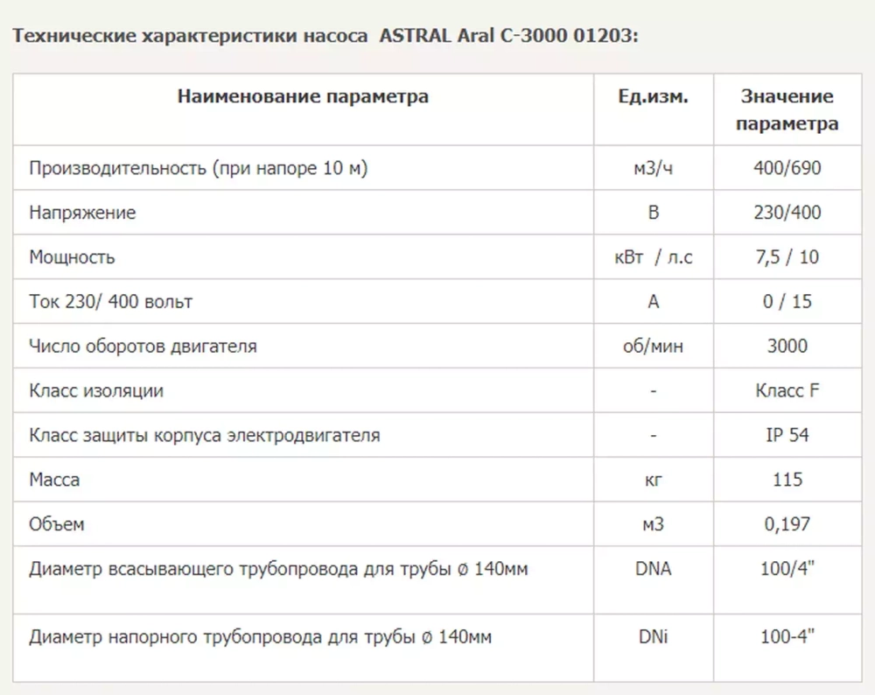Click the dash unit in Класс защиты row
The height and width of the screenshot is (695, 875).
(653, 436)
